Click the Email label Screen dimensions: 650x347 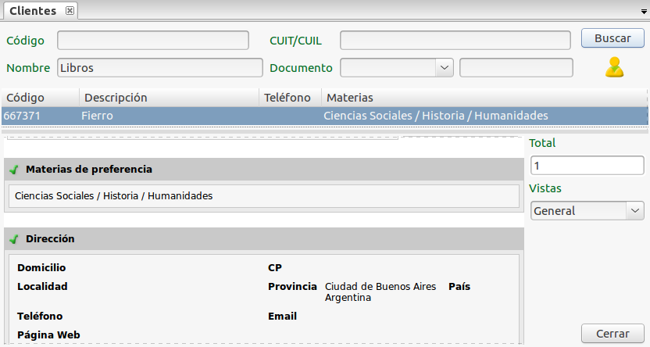pos(282,317)
